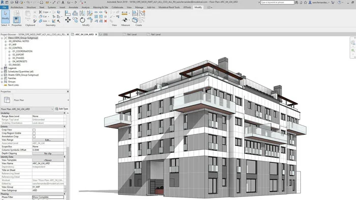Viewport: 356px width, 200px height.
Task: Enable the Crop View checkbox
Action: point(34,130)
